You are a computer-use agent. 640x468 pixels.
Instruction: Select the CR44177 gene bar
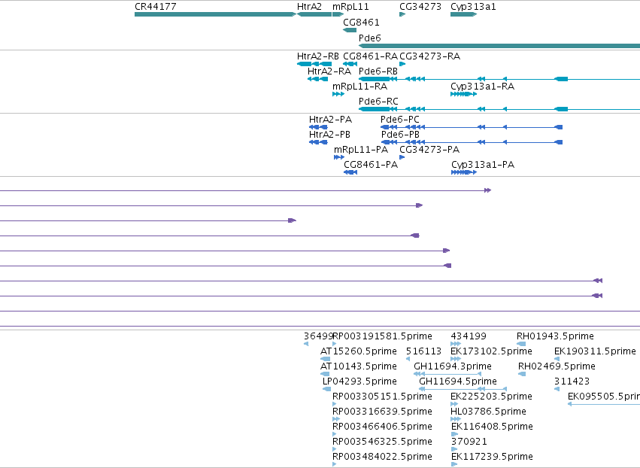pos(215,14)
